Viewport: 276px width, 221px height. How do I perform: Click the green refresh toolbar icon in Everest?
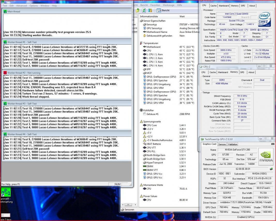144,10
